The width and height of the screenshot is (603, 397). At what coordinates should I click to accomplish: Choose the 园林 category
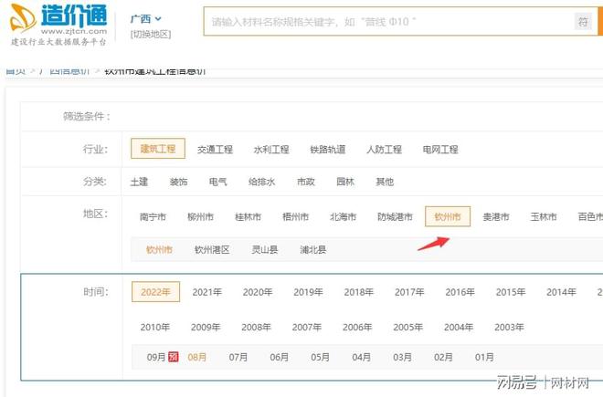(x=345, y=182)
